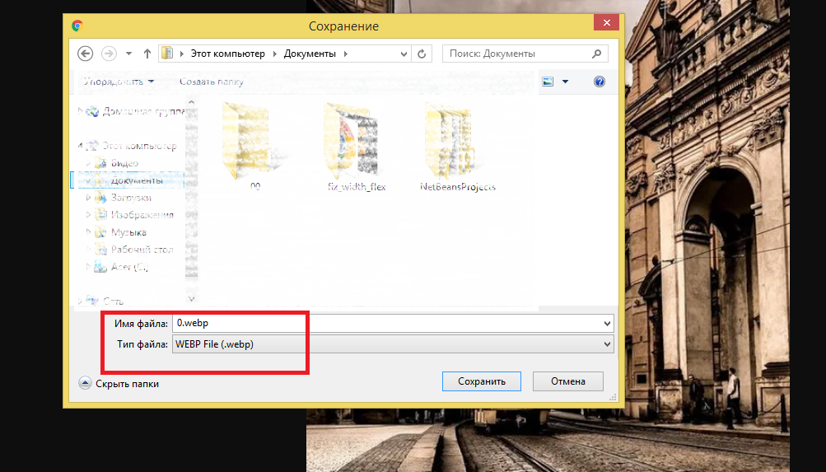This screenshot has height=472, width=826.
Task: Click the refresh folder icon
Action: pos(422,54)
